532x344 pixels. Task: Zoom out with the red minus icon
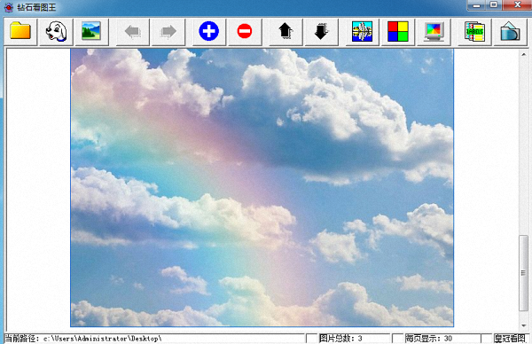[x=245, y=32]
